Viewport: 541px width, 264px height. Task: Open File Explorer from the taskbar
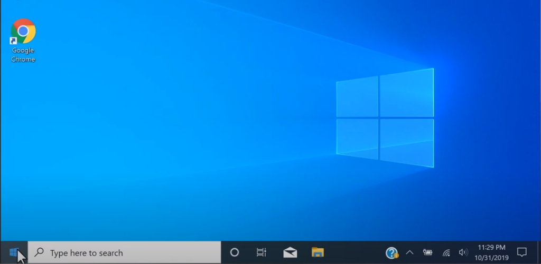318,252
